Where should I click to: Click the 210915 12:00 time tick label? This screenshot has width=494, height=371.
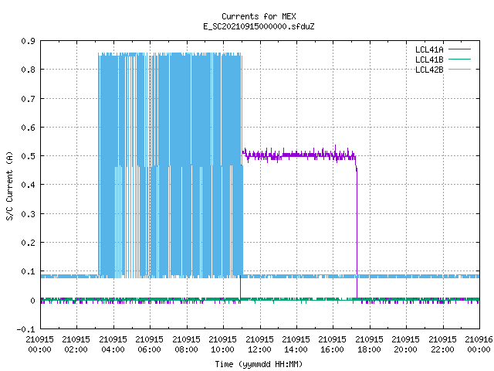(259, 345)
